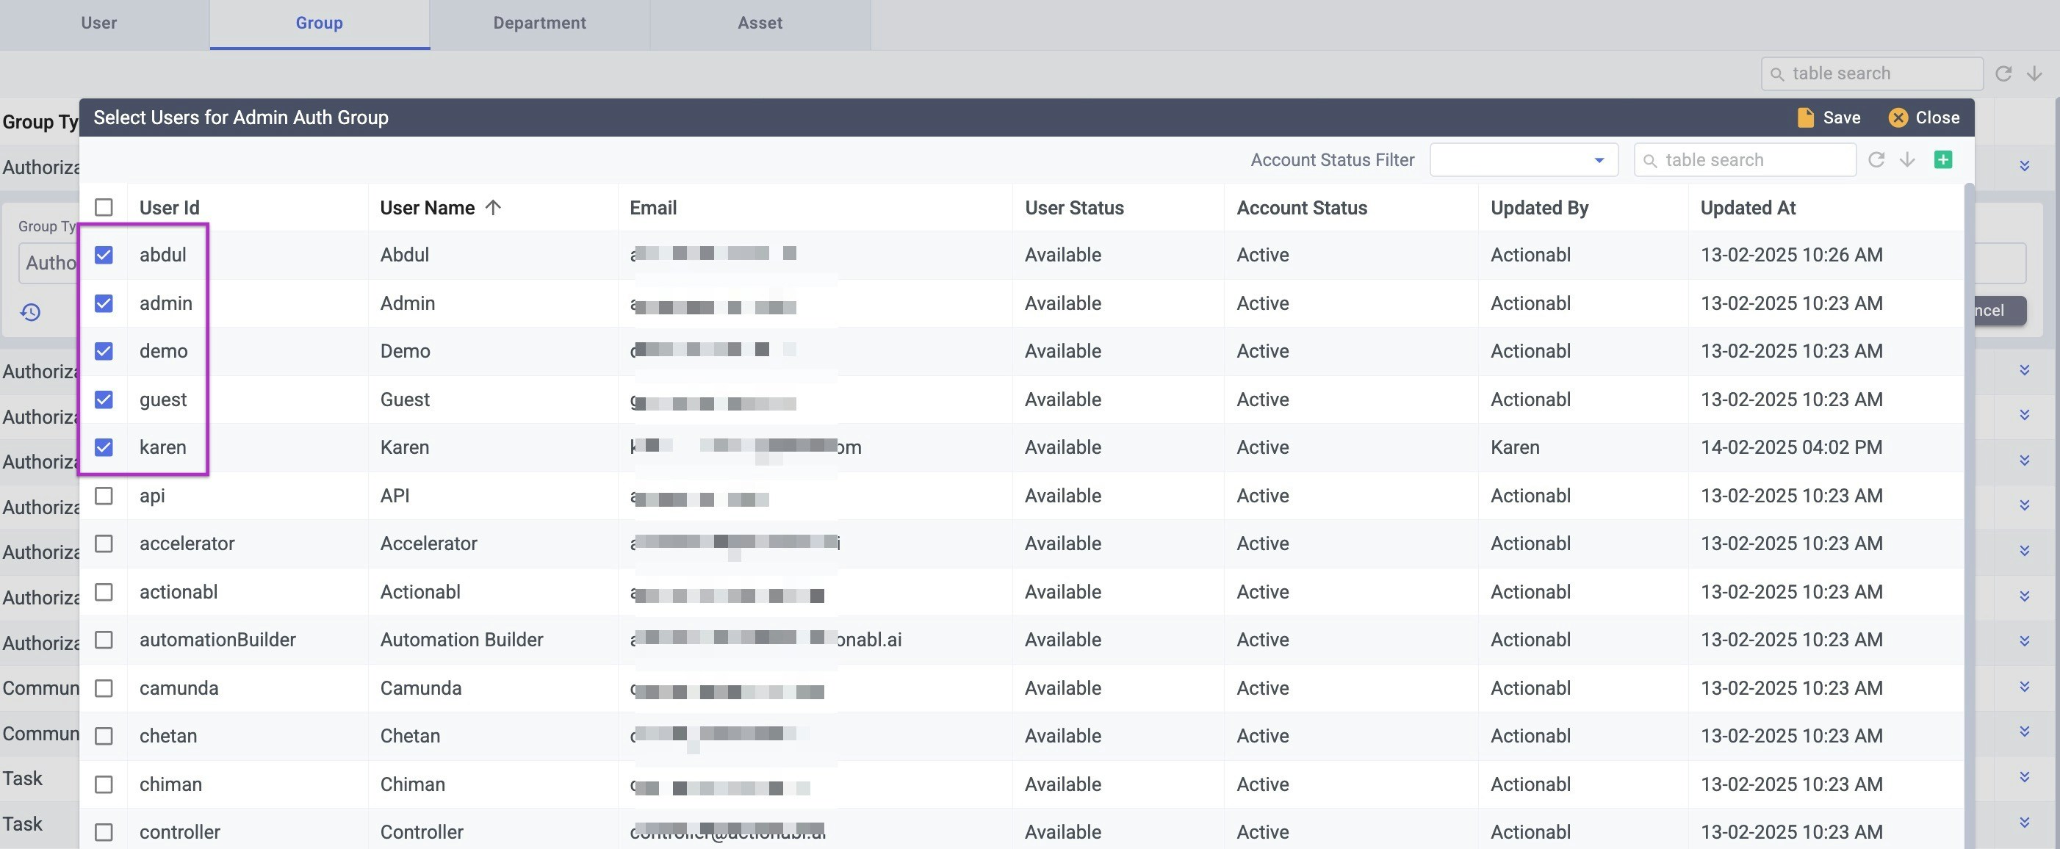Click the select-all checkbox in the table header

(x=103, y=206)
